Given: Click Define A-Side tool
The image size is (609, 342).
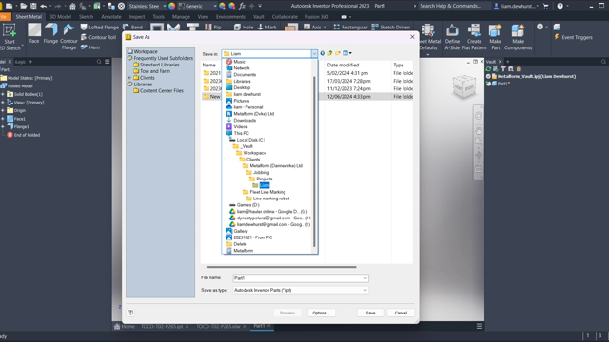Looking at the screenshot, I should click(452, 37).
